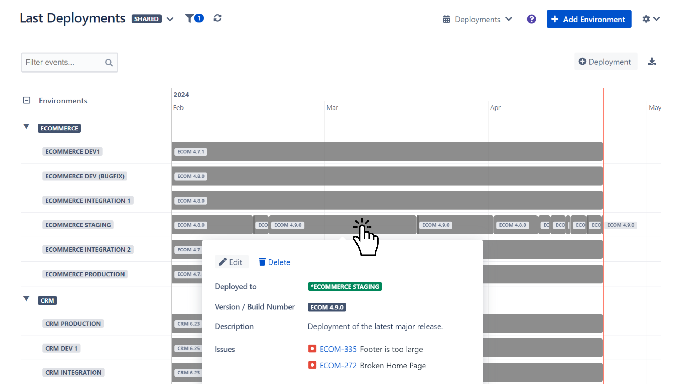The image size is (683, 384).
Task: Click *ECOMMERCE STAGING green tag in popup
Action: (x=345, y=287)
